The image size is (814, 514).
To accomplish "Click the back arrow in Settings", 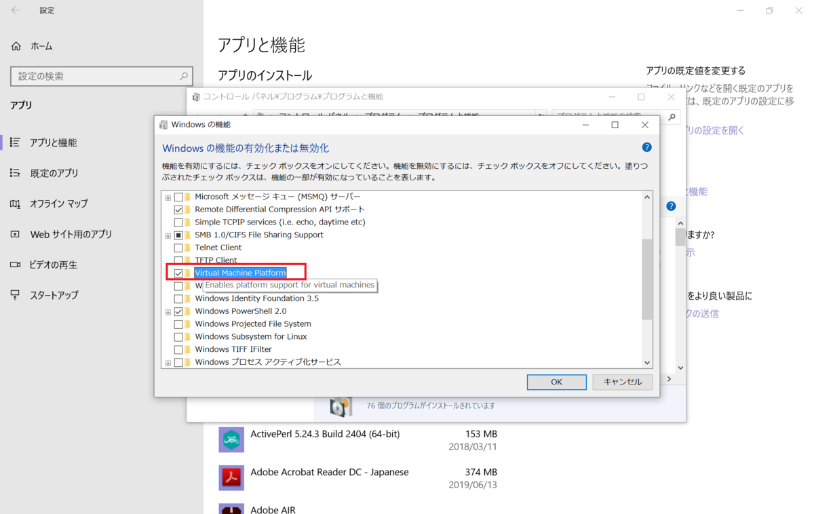I will click(x=15, y=10).
